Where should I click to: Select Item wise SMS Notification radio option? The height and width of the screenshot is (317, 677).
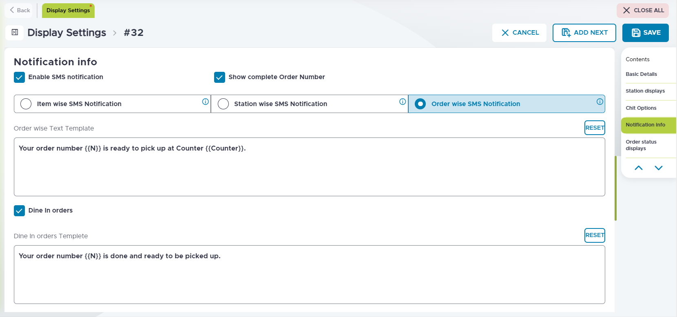click(x=26, y=104)
